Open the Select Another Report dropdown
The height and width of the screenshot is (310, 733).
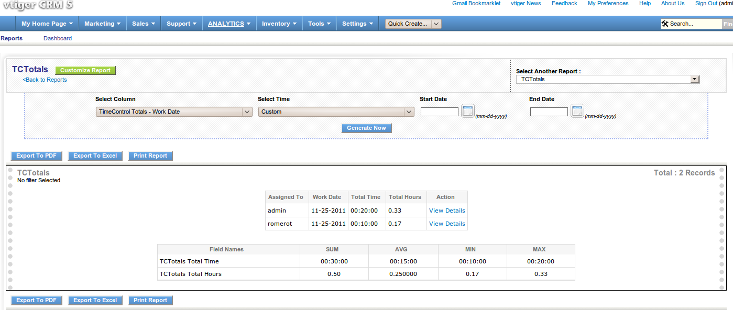608,79
